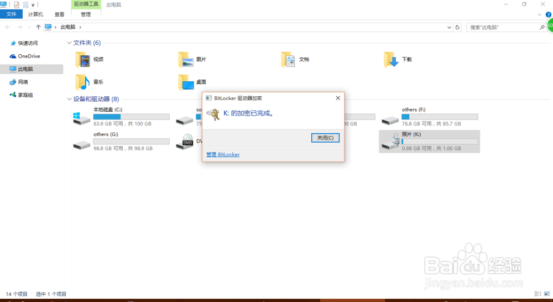Click the refresh icon beside address bar

pos(457,27)
